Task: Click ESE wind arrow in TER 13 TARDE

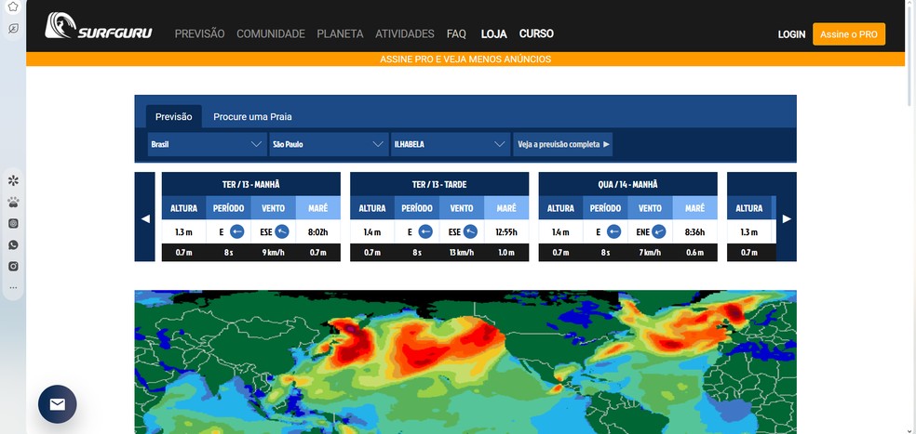Action: click(x=470, y=231)
